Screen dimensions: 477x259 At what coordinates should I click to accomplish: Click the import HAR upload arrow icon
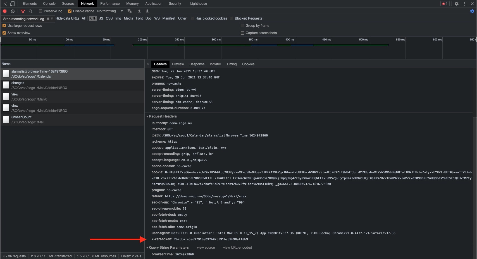tap(139, 11)
